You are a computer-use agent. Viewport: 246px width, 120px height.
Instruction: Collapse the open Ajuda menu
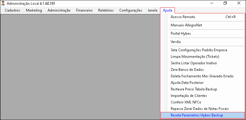167,10
